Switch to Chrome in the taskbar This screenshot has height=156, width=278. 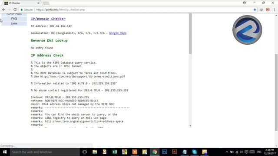tap(155, 152)
